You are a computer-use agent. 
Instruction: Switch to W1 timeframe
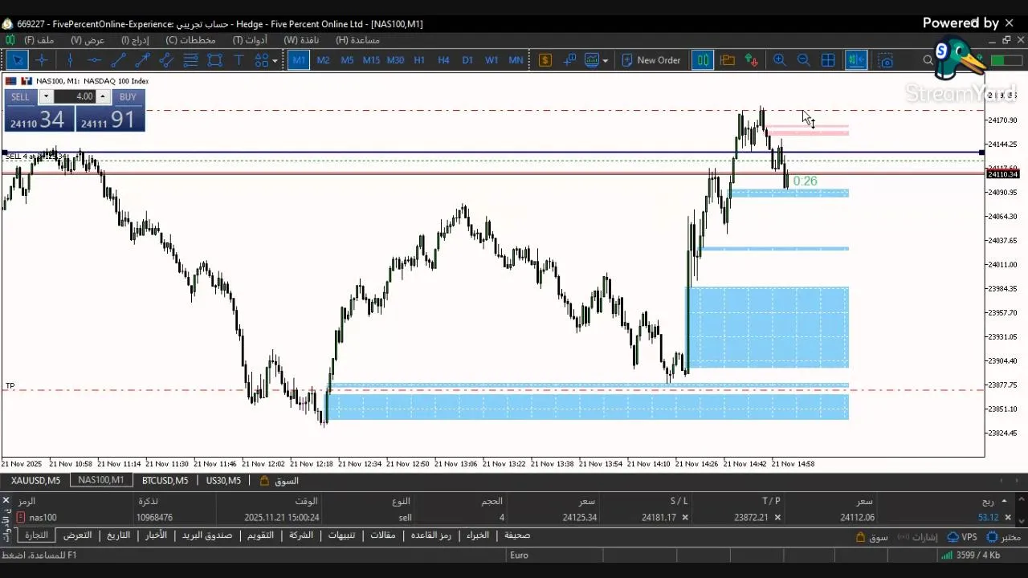(492, 60)
